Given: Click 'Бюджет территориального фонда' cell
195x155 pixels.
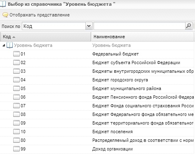Looking at the screenshot, I should click(x=143, y=123).
